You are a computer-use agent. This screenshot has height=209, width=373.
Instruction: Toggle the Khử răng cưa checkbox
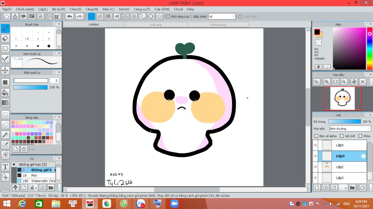coord(168,16)
